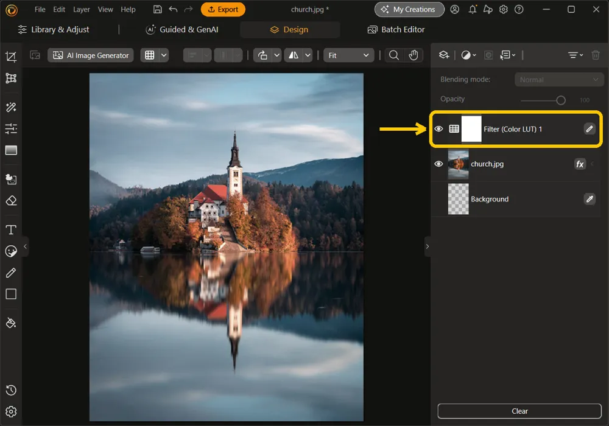The width and height of the screenshot is (609, 426).
Task: Click the layer mask icon
Action: 488,55
